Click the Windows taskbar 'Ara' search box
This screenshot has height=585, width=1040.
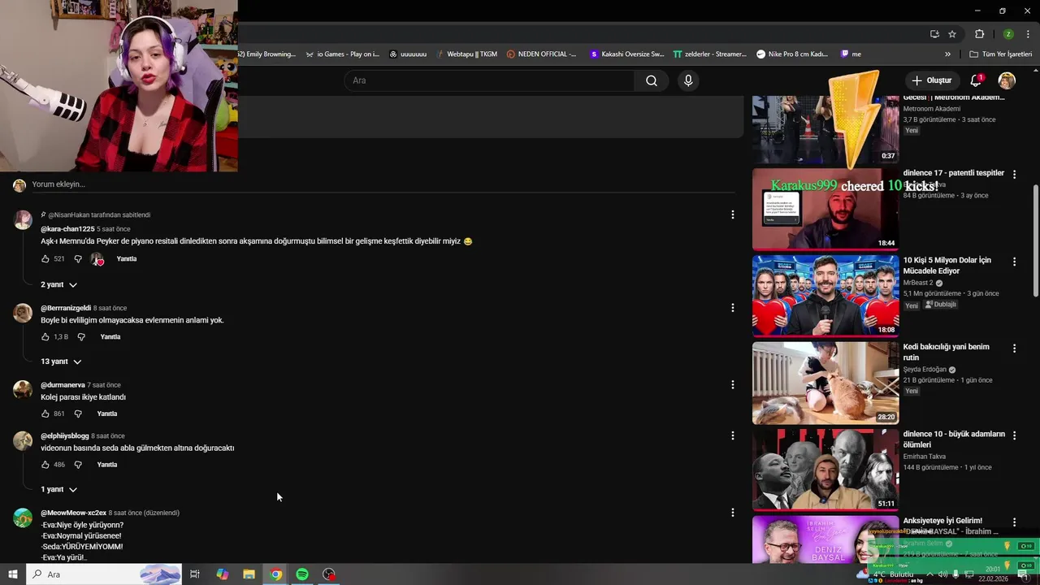point(103,574)
